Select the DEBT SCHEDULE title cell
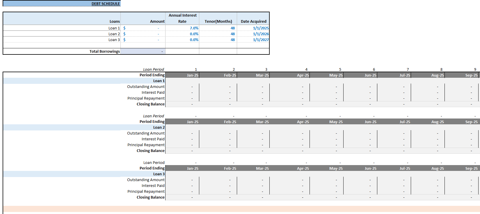The height and width of the screenshot is (214, 480). point(62,3)
